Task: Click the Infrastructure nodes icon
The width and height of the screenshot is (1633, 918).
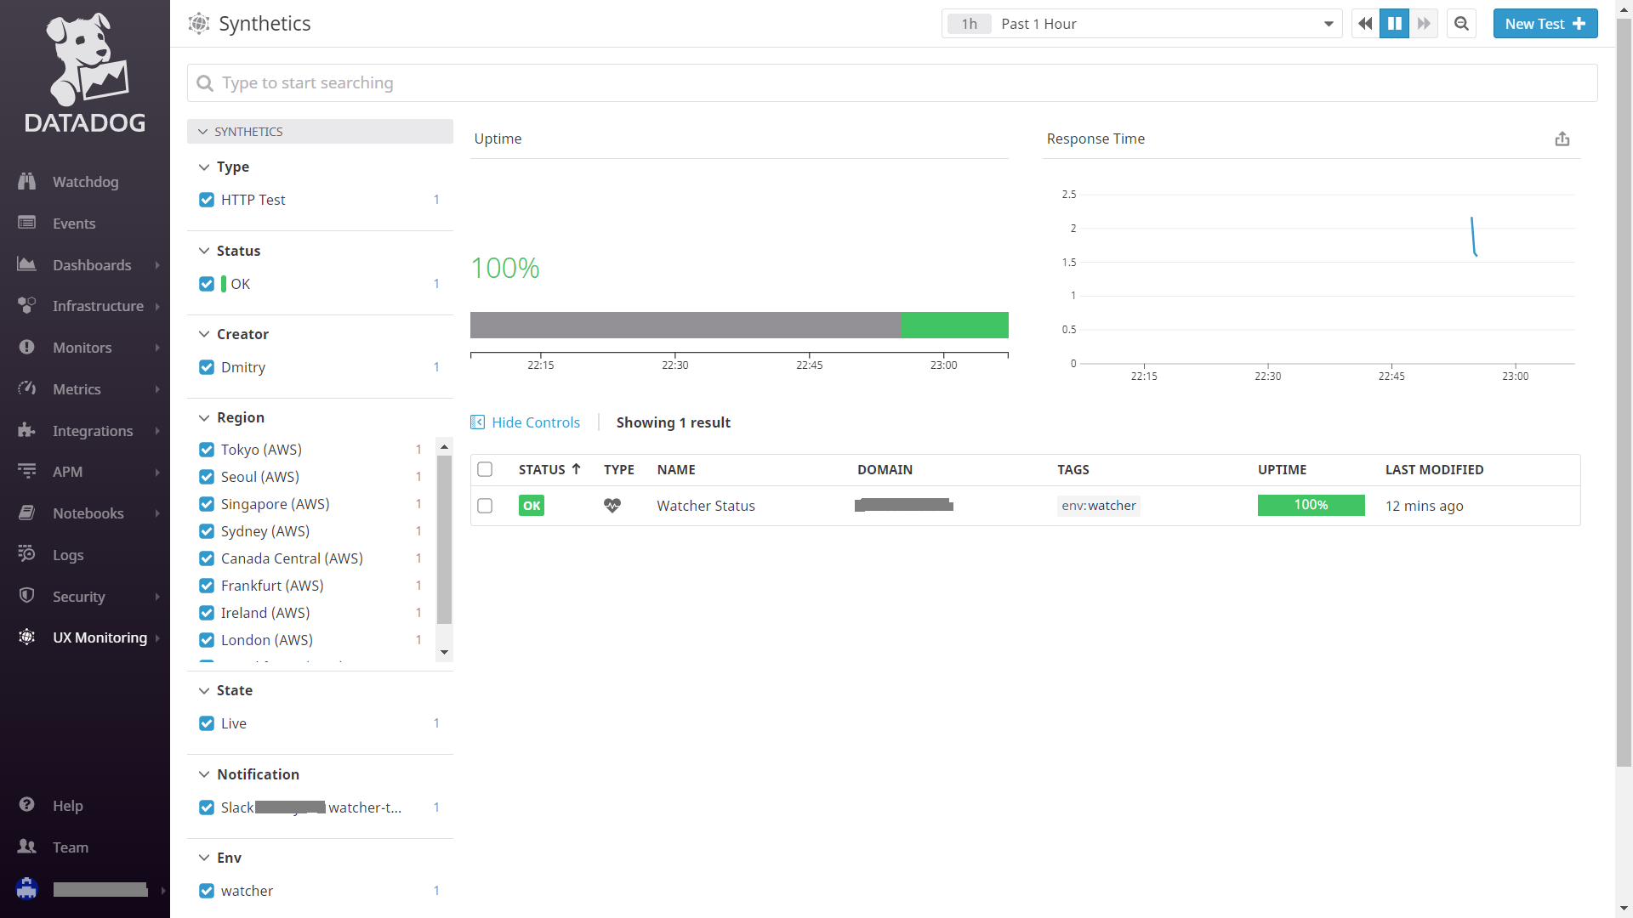Action: click(27, 305)
